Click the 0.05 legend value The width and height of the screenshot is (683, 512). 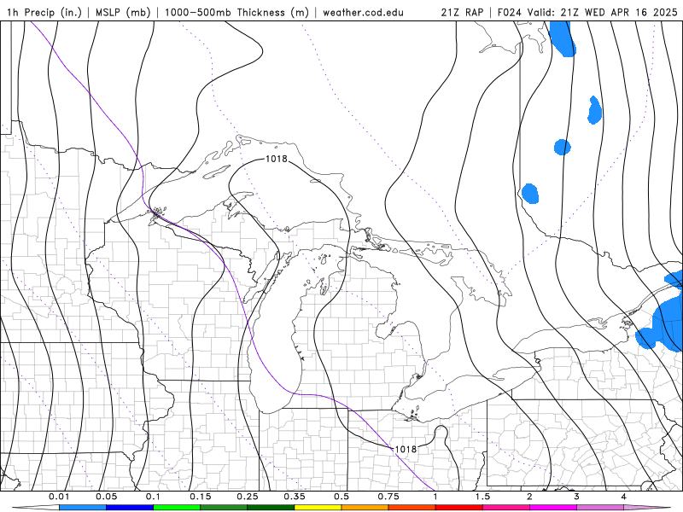coord(106,497)
